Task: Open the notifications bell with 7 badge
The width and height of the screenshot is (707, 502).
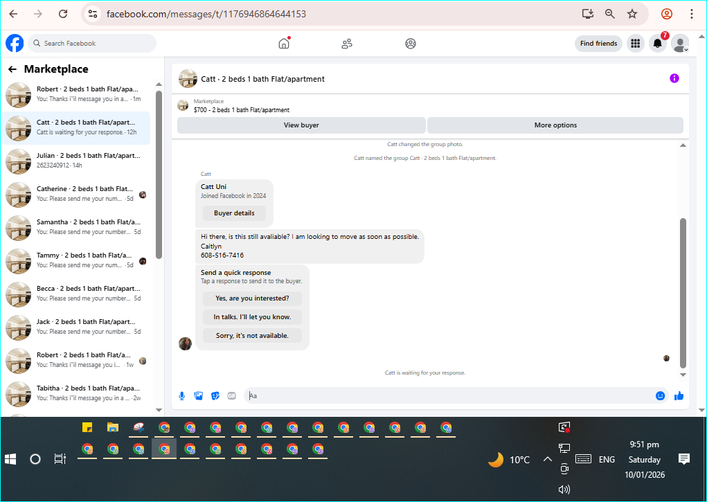Action: click(x=658, y=44)
